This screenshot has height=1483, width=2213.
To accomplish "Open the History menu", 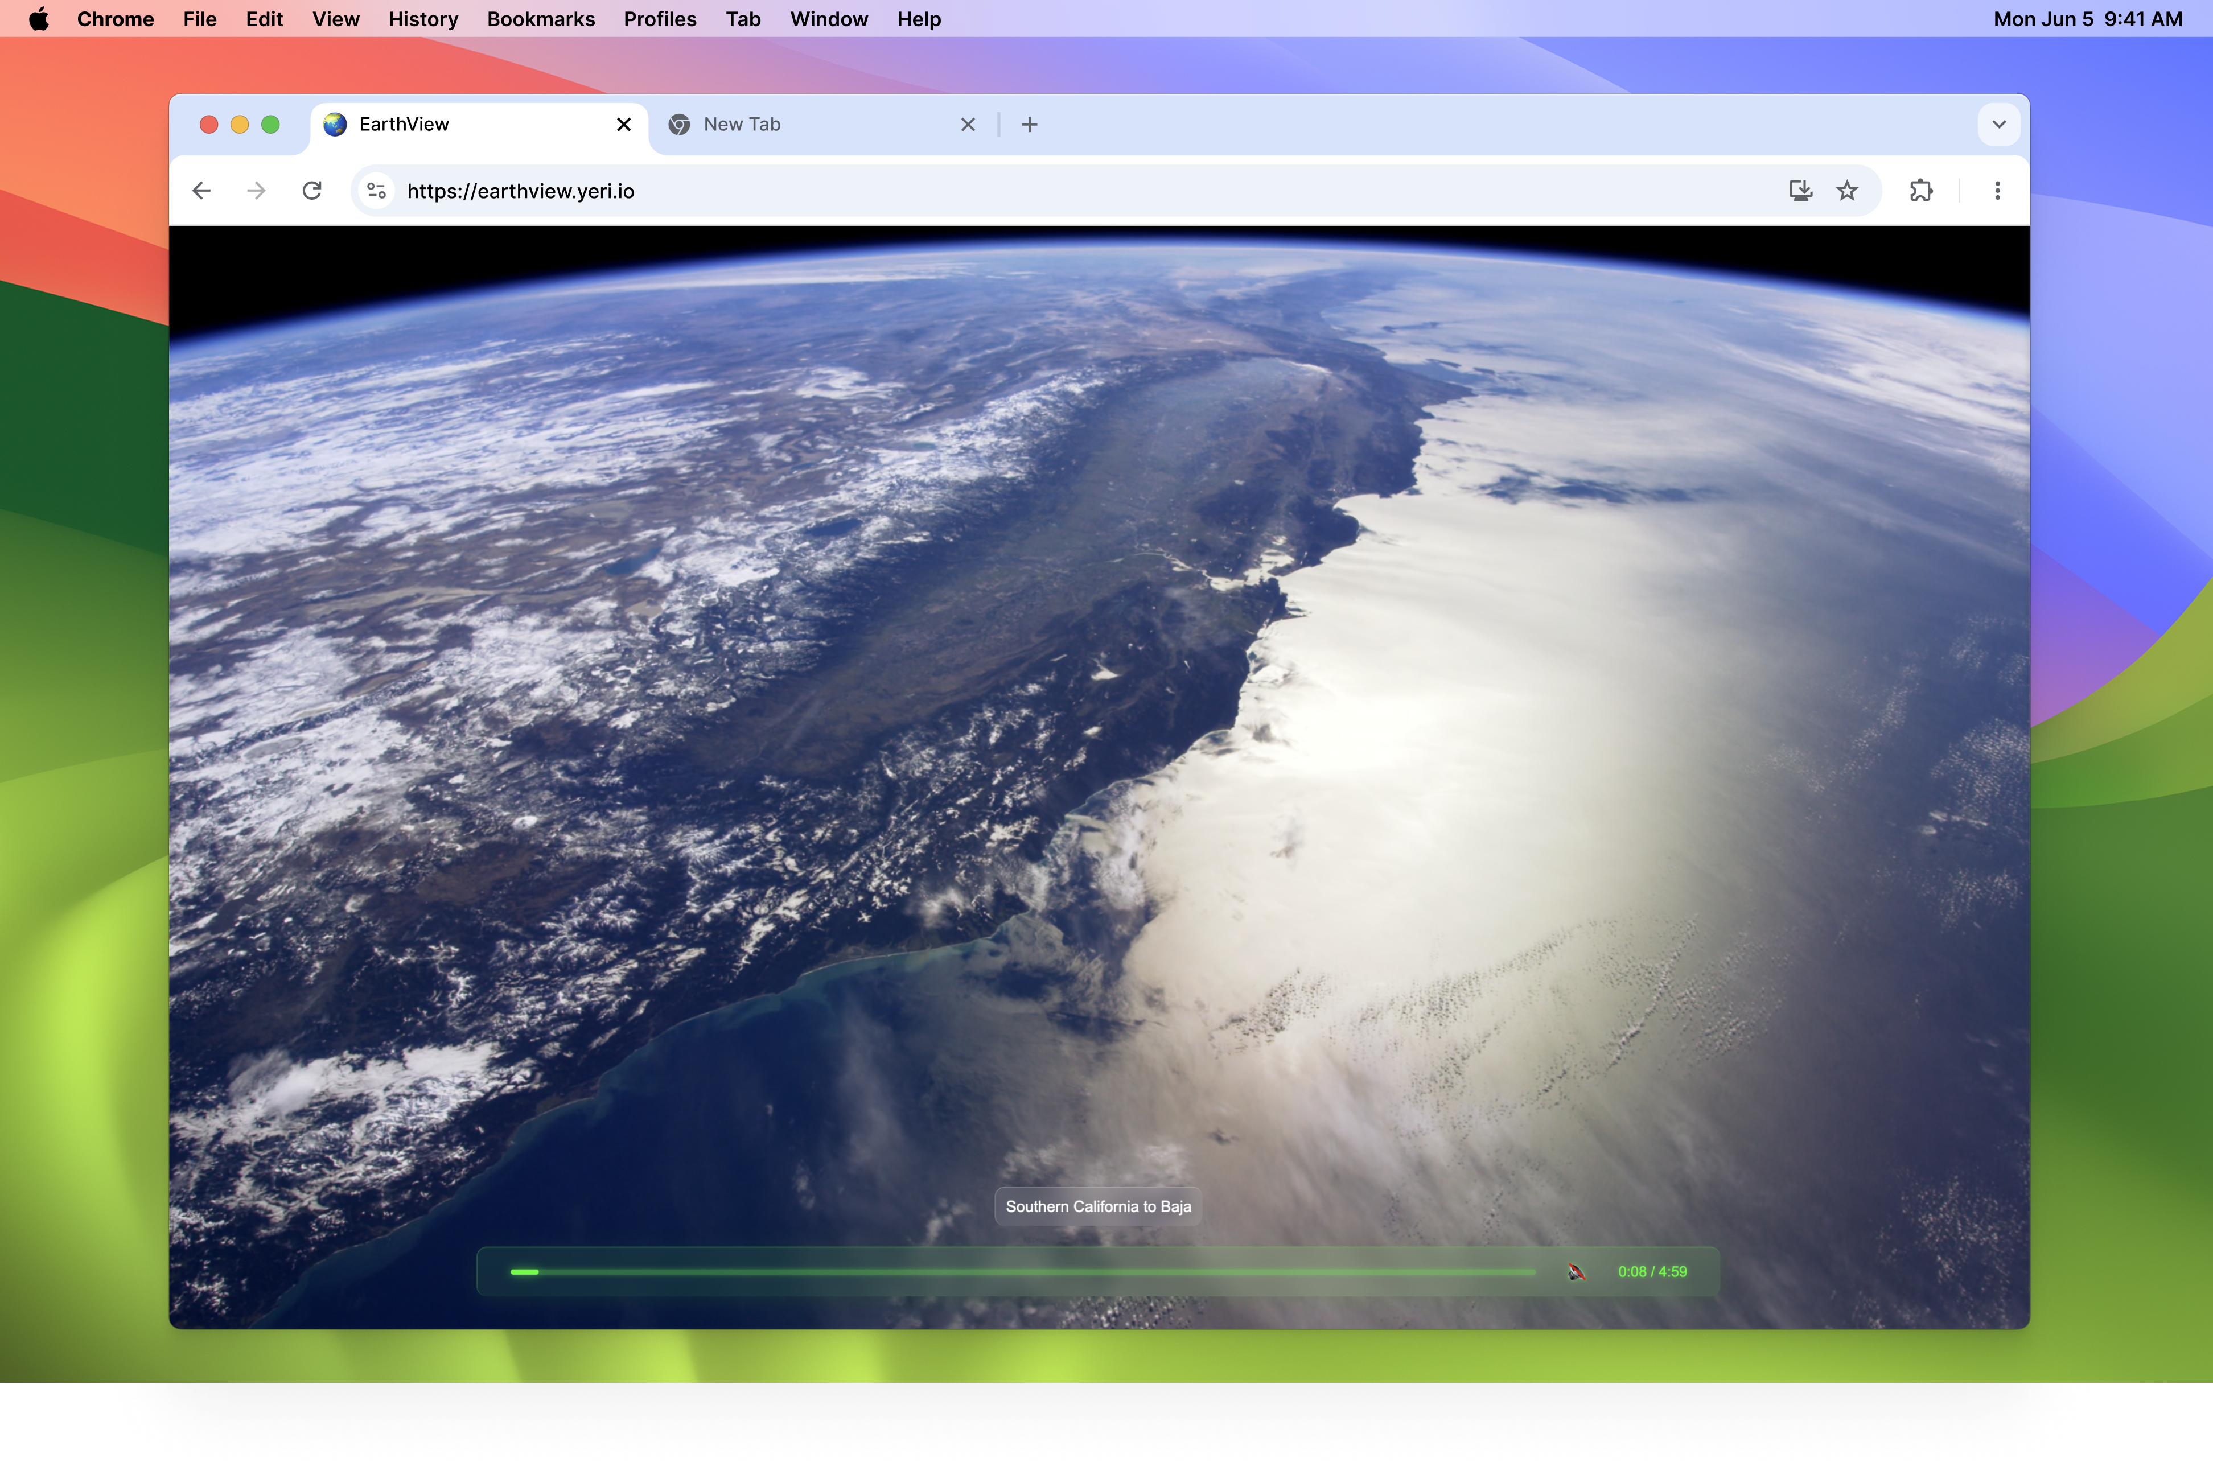I will pyautogui.click(x=423, y=19).
